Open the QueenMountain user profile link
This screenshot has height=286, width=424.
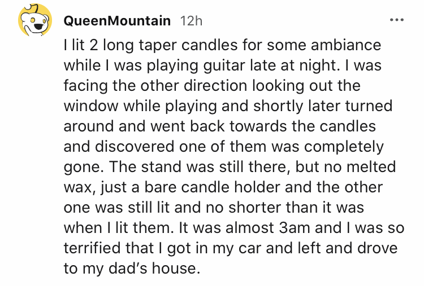118,21
